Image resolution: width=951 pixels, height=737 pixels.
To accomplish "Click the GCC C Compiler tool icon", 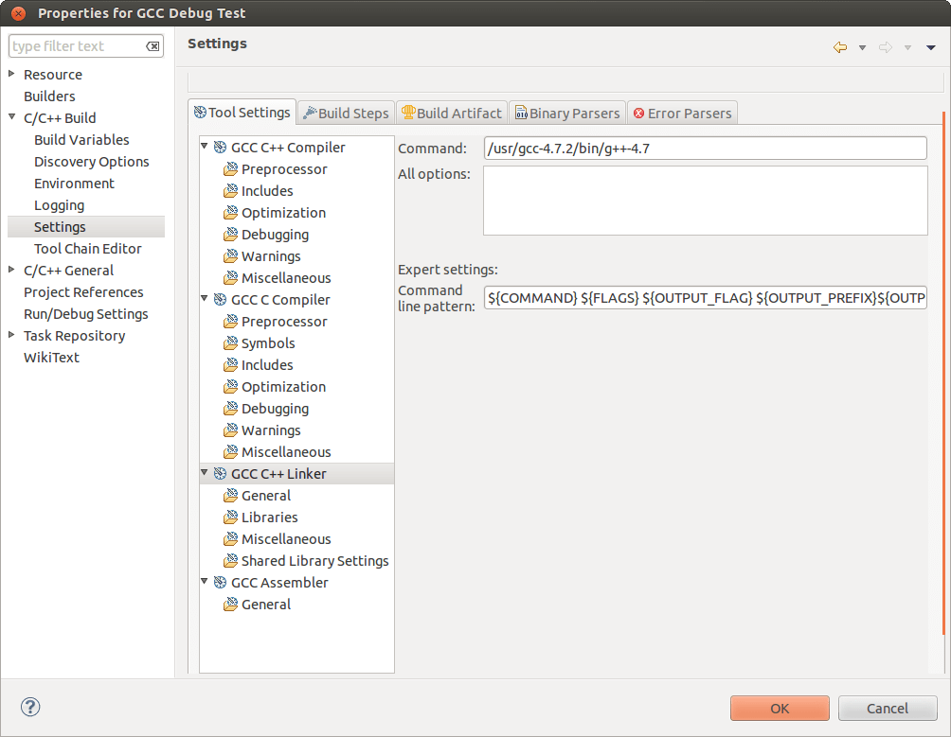I will tap(220, 300).
